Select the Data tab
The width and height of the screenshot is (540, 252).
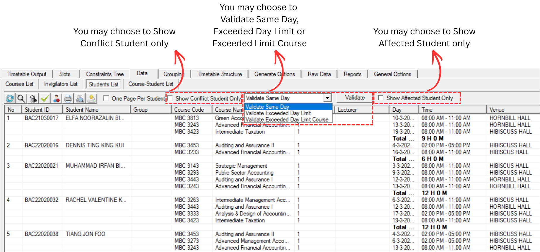[x=142, y=73]
